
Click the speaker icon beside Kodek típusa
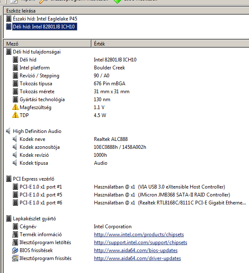(x=15, y=163)
